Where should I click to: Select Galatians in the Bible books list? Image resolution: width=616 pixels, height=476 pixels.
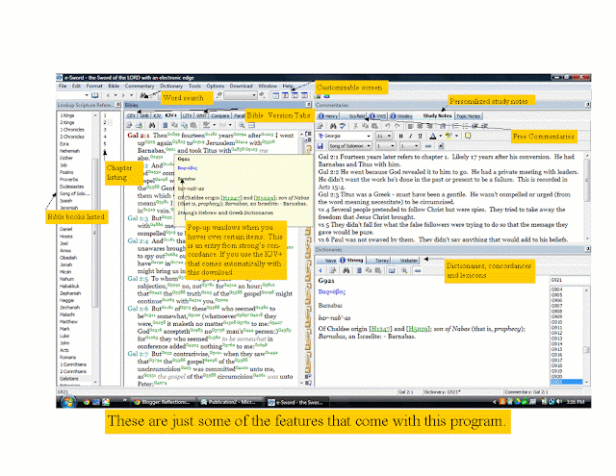69,379
